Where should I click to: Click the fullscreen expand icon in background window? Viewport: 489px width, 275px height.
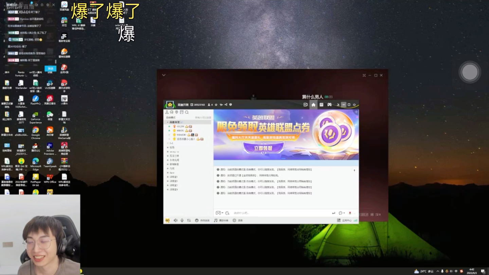(364, 75)
